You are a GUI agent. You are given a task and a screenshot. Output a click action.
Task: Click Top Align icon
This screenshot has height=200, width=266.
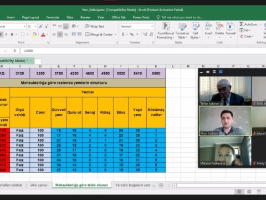[54, 26]
